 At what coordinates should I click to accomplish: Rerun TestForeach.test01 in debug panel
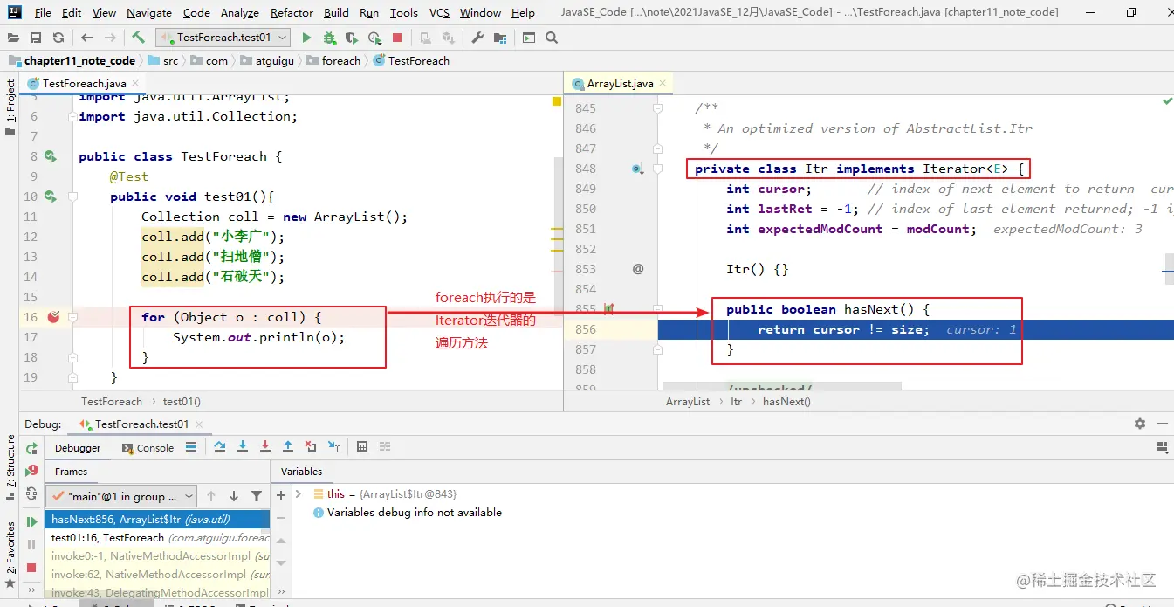[x=32, y=448]
